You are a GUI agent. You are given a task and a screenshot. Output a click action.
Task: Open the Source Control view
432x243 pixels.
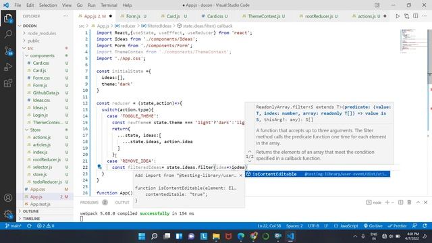8,51
